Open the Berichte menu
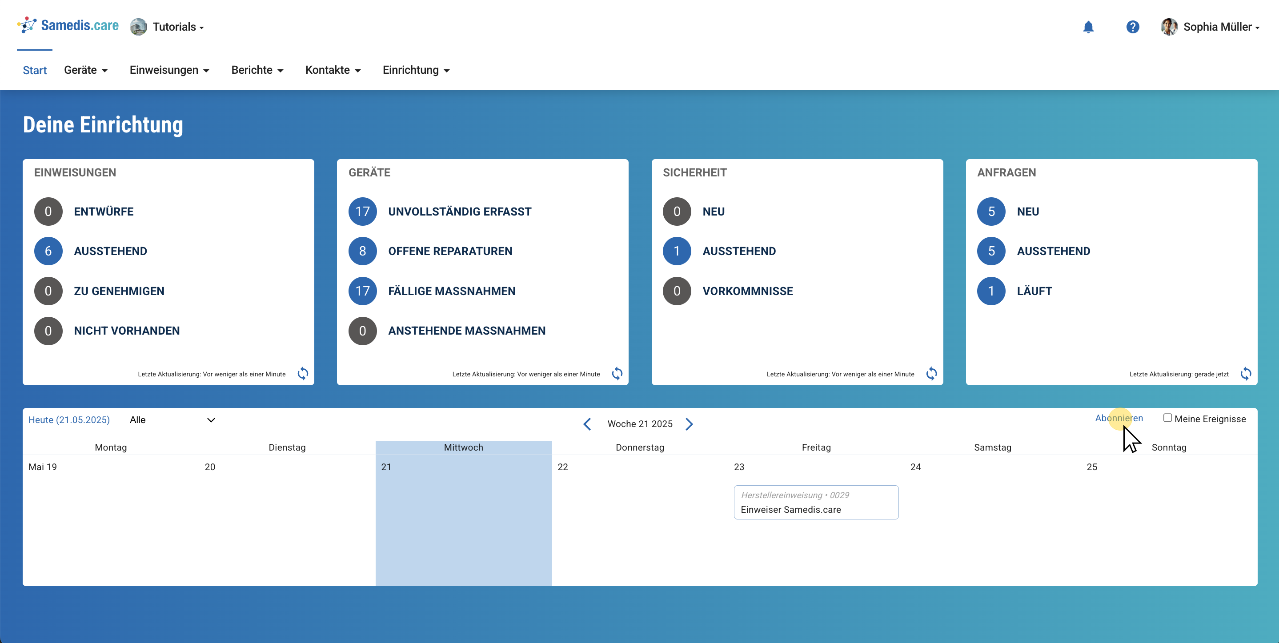Viewport: 1279px width, 643px height. (257, 70)
